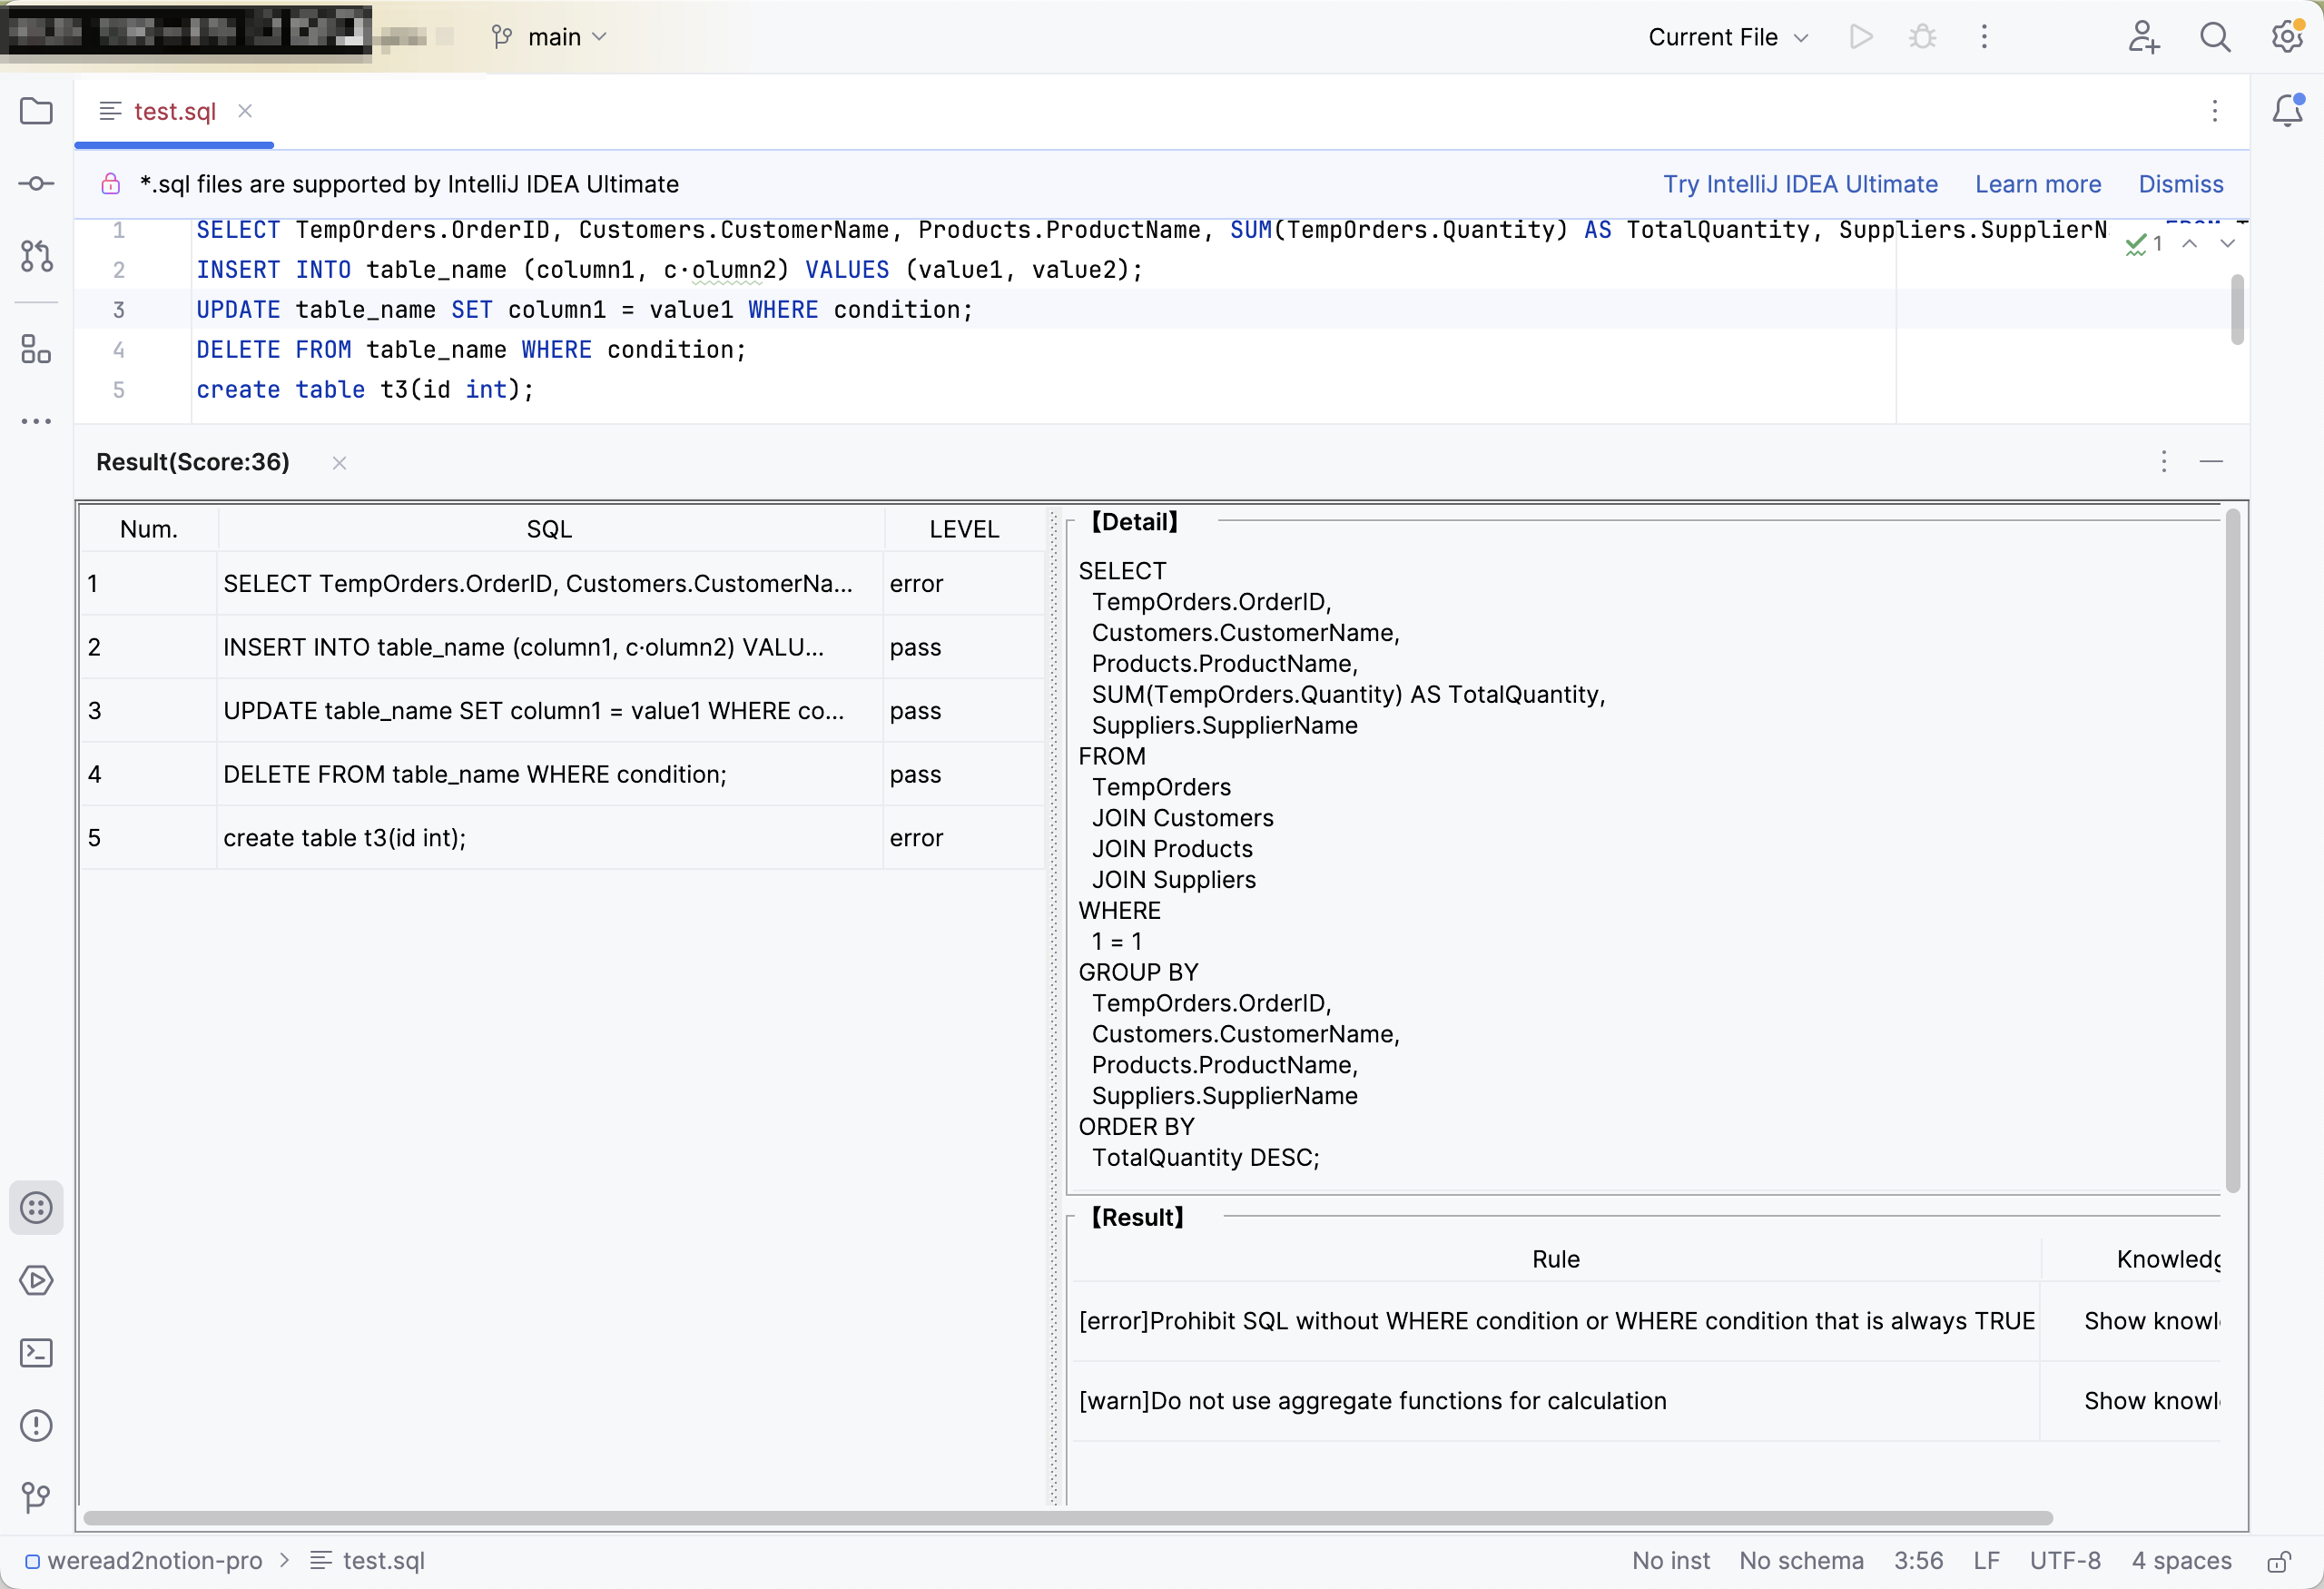Image resolution: width=2324 pixels, height=1589 pixels.
Task: Open IDE settings gear
Action: coord(2287,37)
